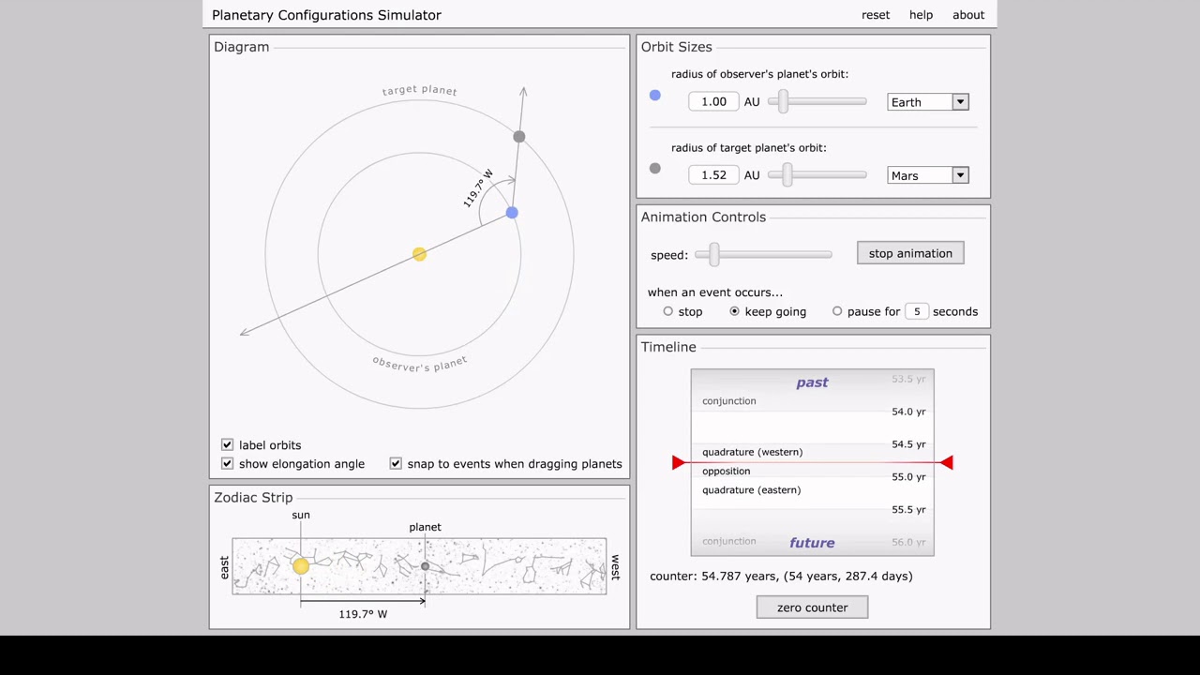Click the gray target planet in diagram
Viewport: 1200px width, 675px height.
point(519,137)
